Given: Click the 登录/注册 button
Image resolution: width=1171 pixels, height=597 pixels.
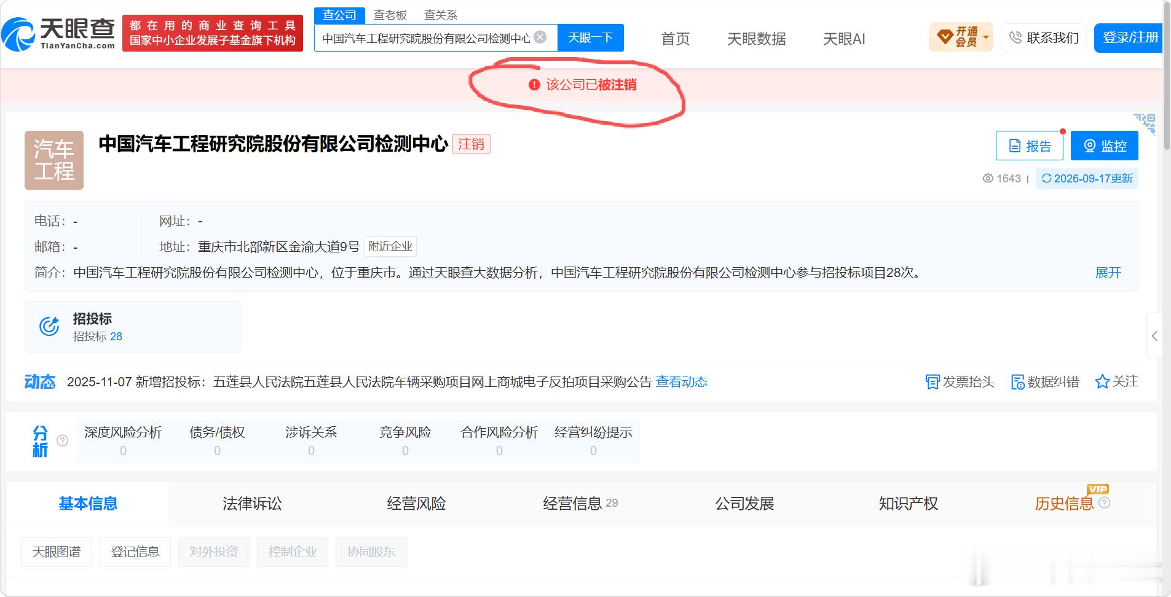Looking at the screenshot, I should pos(1129,37).
